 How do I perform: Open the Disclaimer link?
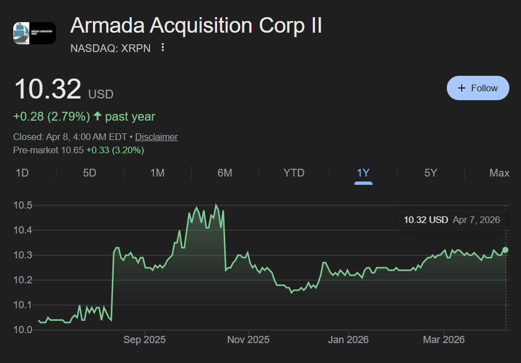[156, 137]
